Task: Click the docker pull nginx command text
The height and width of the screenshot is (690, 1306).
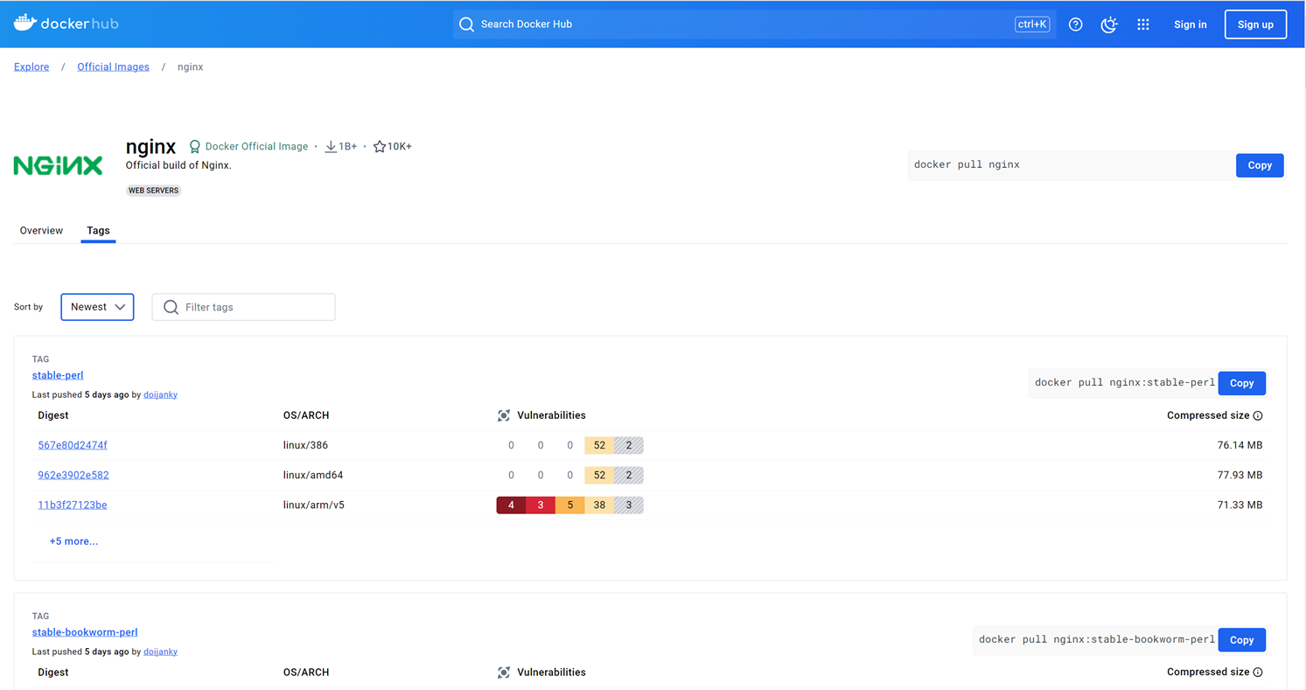Action: 967,164
